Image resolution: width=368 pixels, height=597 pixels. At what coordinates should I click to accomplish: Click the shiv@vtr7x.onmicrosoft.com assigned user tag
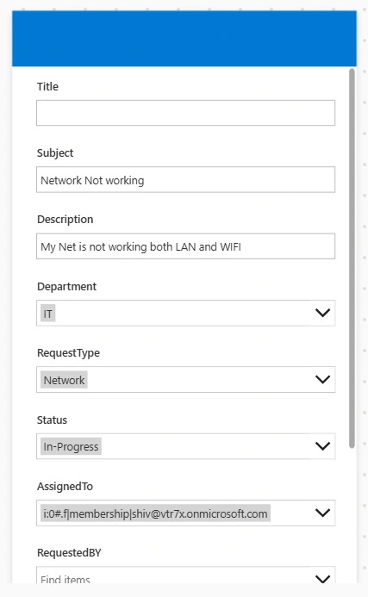[x=155, y=513]
